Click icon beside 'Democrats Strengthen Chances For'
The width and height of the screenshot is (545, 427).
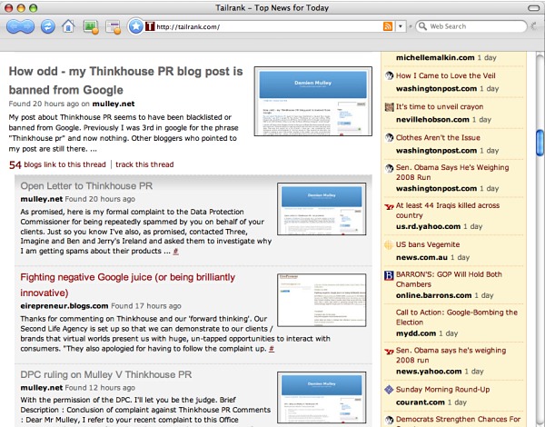click(389, 420)
